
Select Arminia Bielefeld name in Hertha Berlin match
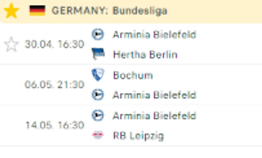click(154, 35)
